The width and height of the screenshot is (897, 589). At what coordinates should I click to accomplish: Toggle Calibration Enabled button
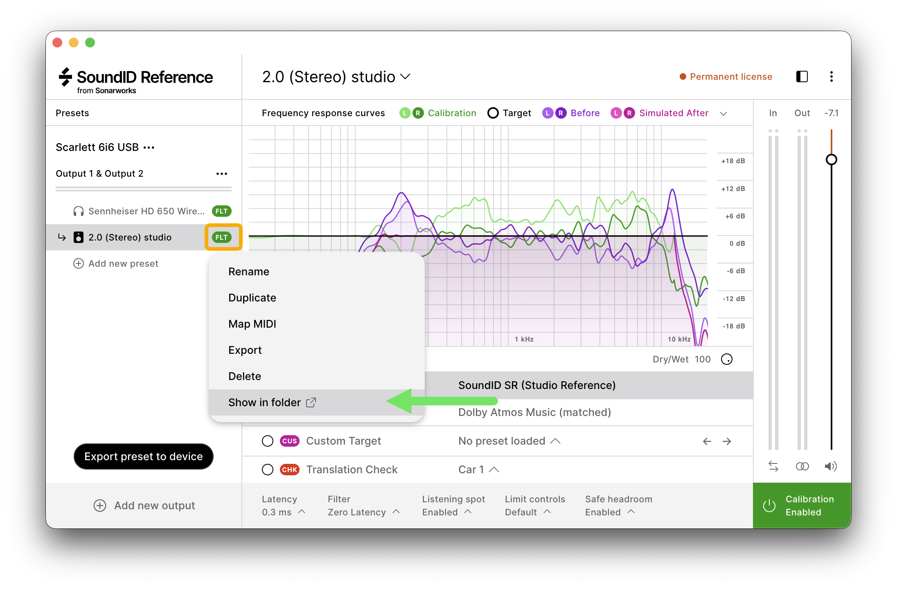(x=802, y=506)
